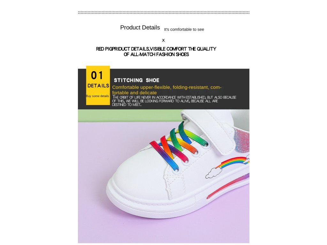Click the RED PIG product details headline
The image size is (327, 245).
coord(156,52)
